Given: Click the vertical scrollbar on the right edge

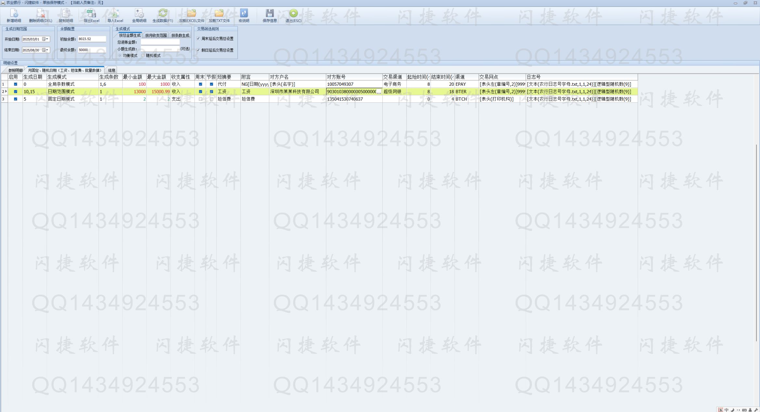Looking at the screenshot, I should pos(756,242).
